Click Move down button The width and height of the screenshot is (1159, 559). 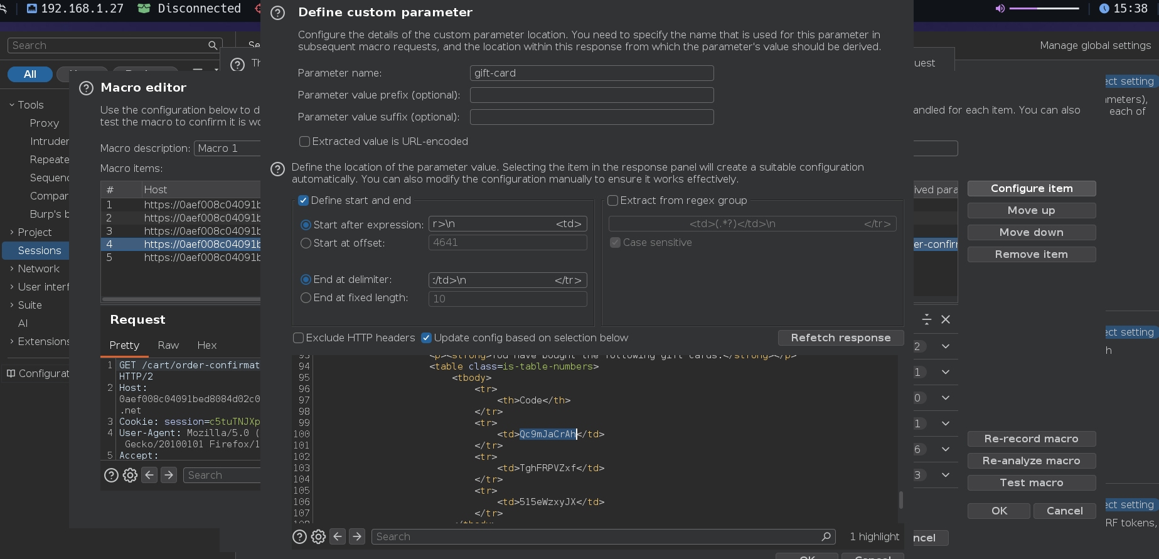pyautogui.click(x=1032, y=233)
